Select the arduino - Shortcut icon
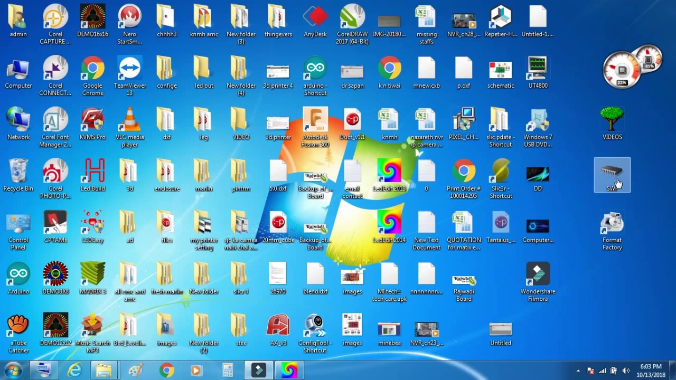 pyautogui.click(x=315, y=77)
